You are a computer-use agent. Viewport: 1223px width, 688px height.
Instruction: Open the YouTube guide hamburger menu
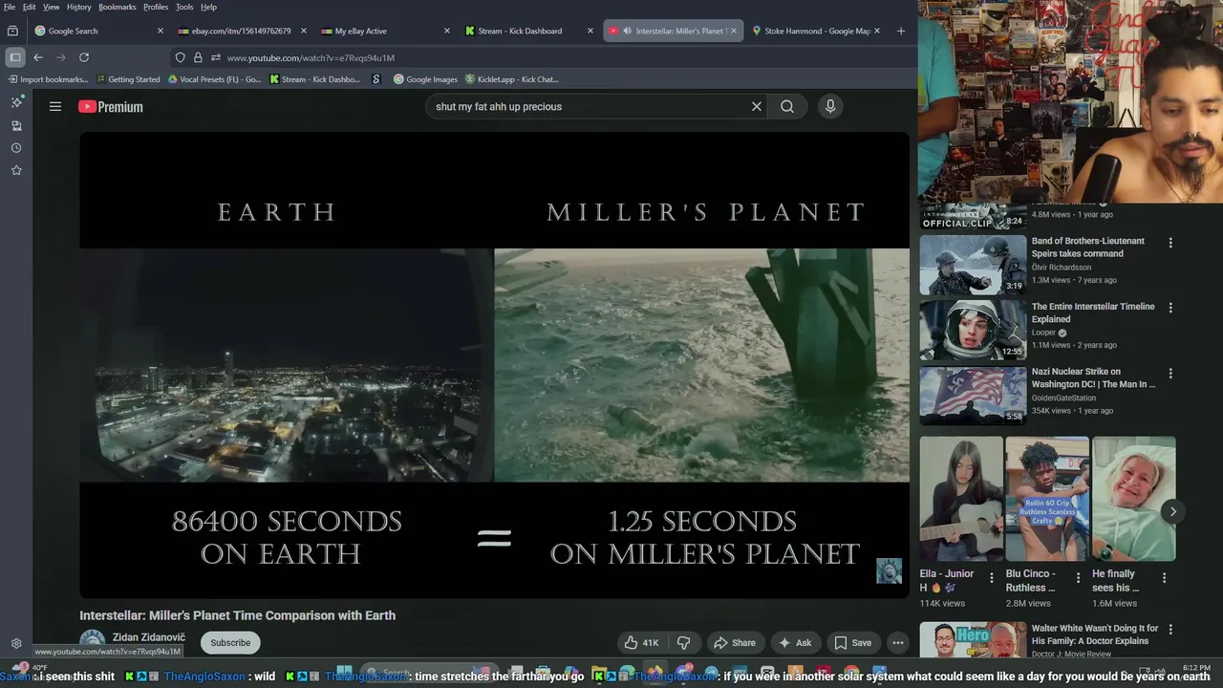pyautogui.click(x=55, y=107)
